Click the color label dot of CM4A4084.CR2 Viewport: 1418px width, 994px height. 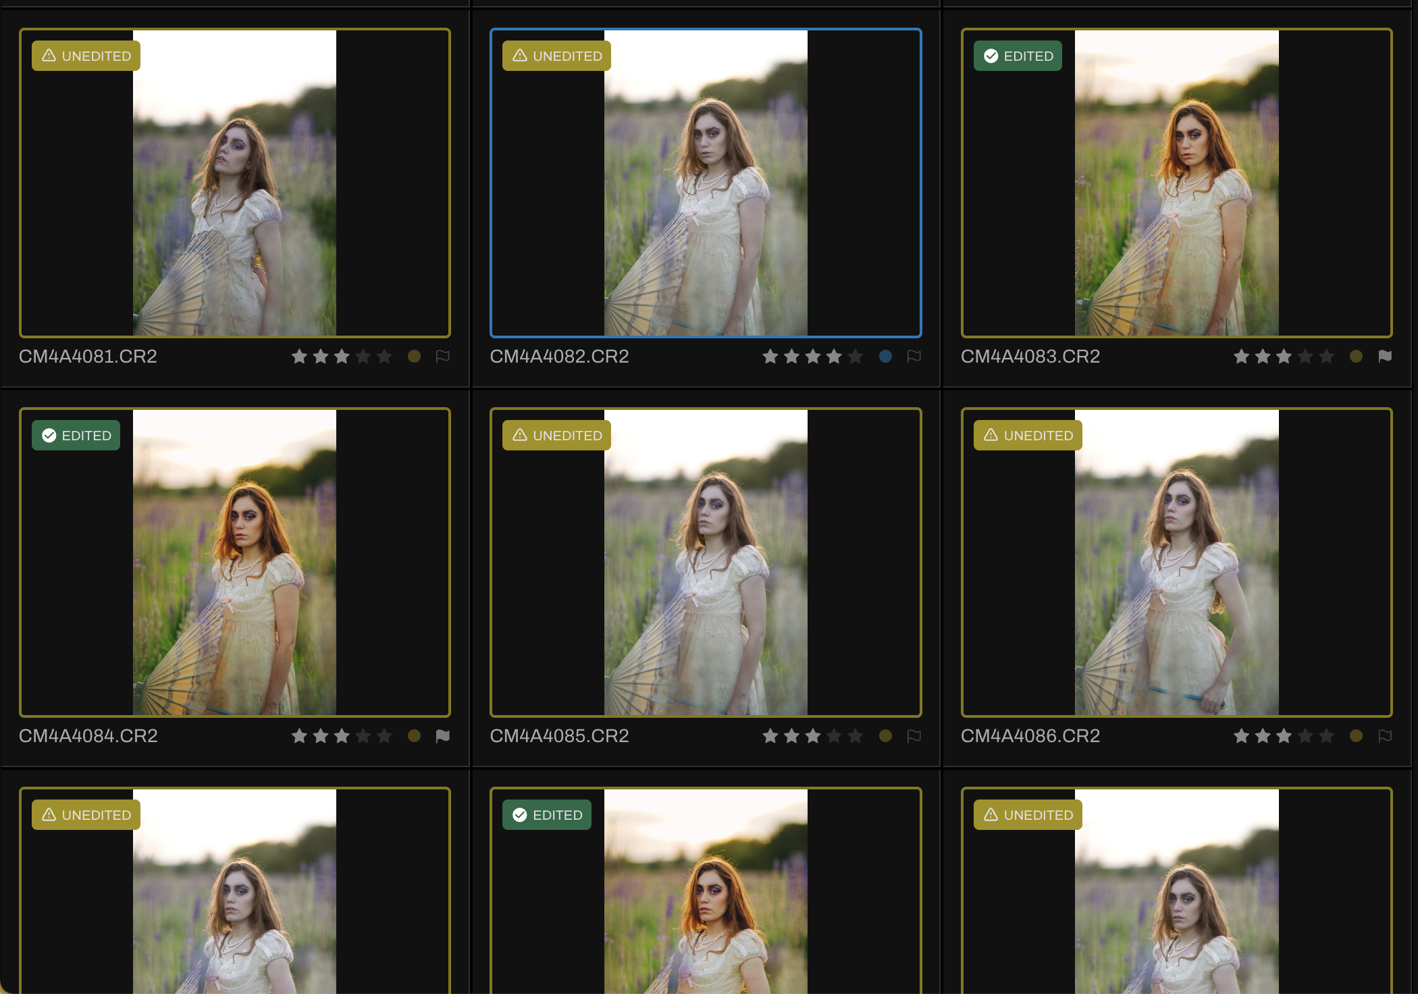click(415, 736)
